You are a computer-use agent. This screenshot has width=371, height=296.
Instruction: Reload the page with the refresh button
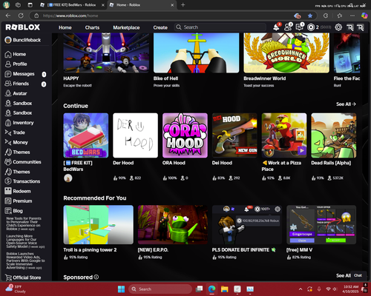pyautogui.click(x=21, y=16)
